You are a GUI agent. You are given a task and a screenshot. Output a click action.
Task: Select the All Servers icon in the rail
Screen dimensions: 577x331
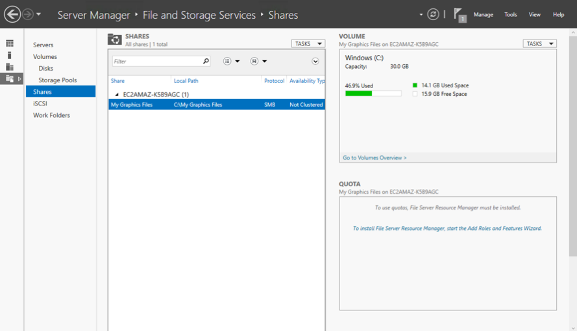pos(10,67)
